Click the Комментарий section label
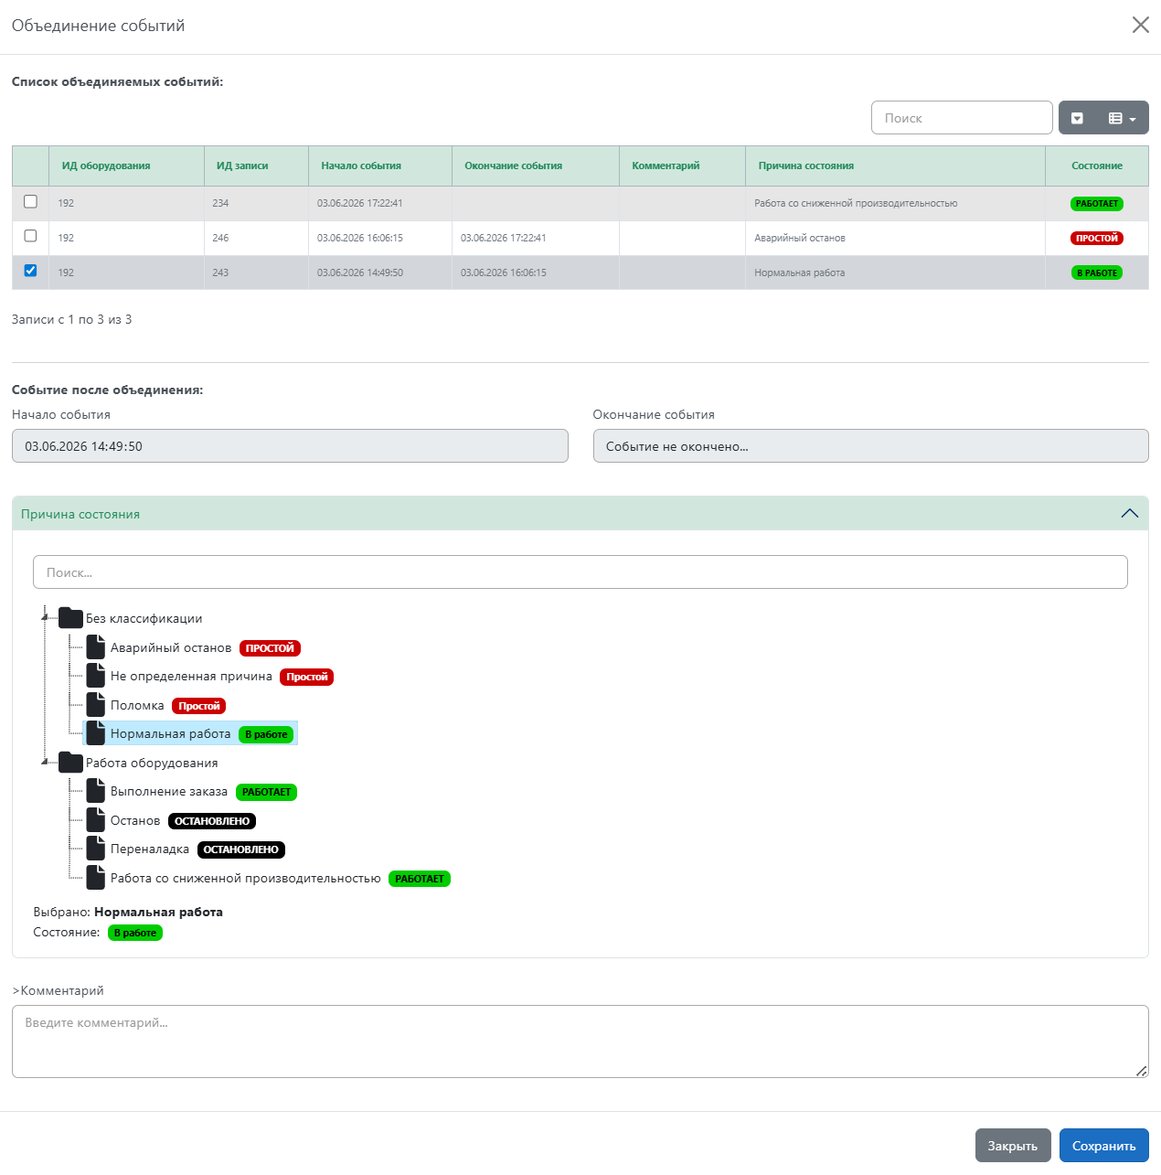1161x1175 pixels. click(x=58, y=990)
